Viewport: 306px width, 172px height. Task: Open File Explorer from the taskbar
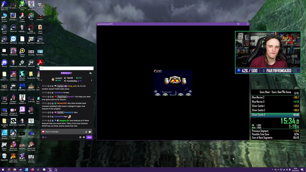tap(15, 169)
